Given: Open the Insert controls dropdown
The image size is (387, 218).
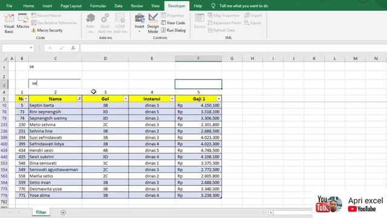Looking at the screenshot, I should pos(140,24).
